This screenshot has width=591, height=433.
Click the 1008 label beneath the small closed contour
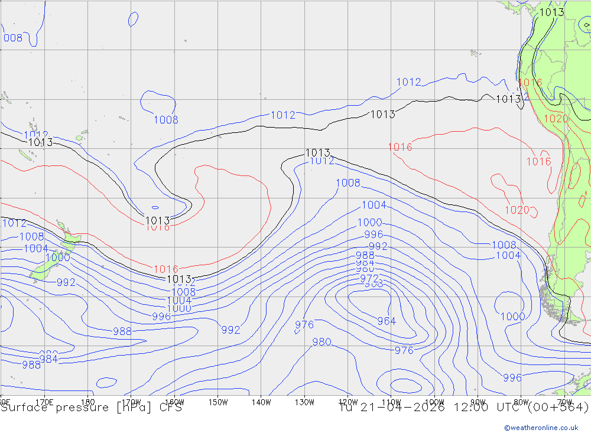coord(166,120)
